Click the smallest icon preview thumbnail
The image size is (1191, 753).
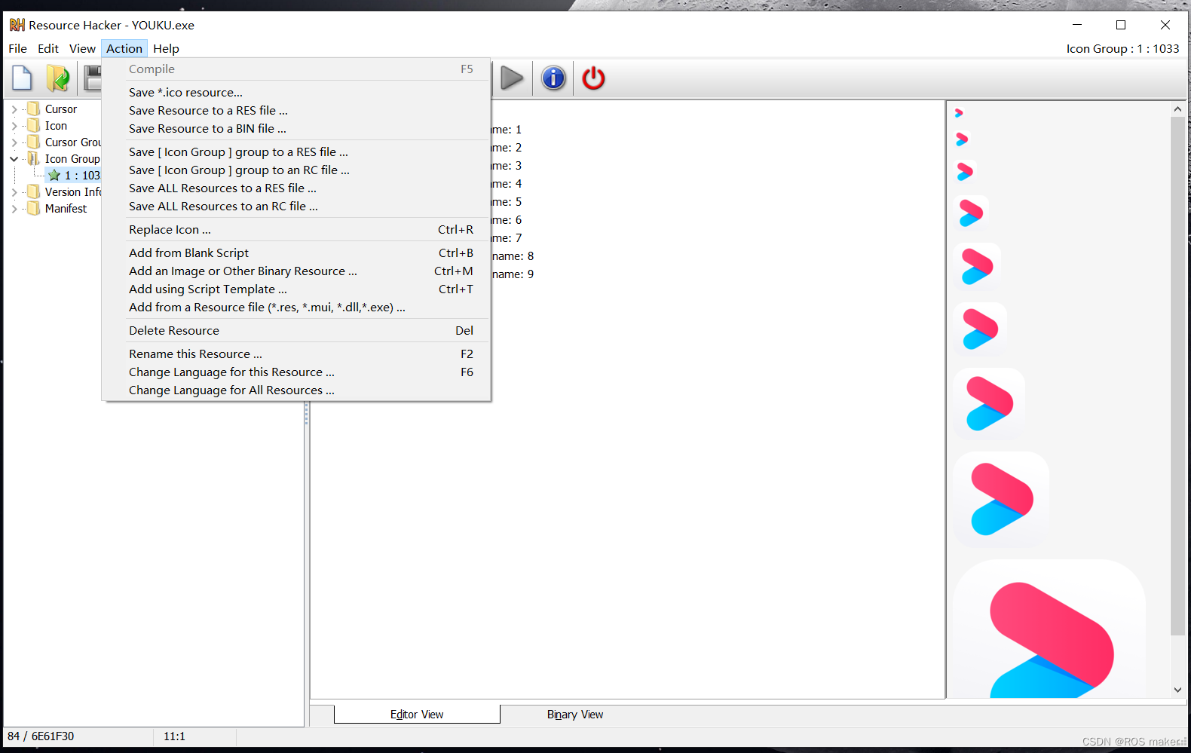[x=959, y=113]
